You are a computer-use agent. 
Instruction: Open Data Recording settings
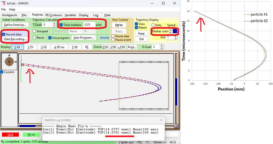15,39
